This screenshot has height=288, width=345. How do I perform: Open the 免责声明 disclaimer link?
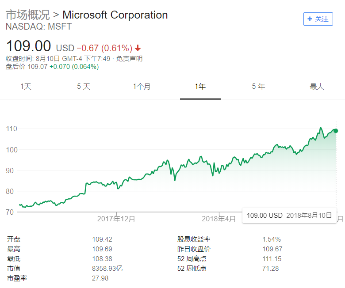[129, 59]
